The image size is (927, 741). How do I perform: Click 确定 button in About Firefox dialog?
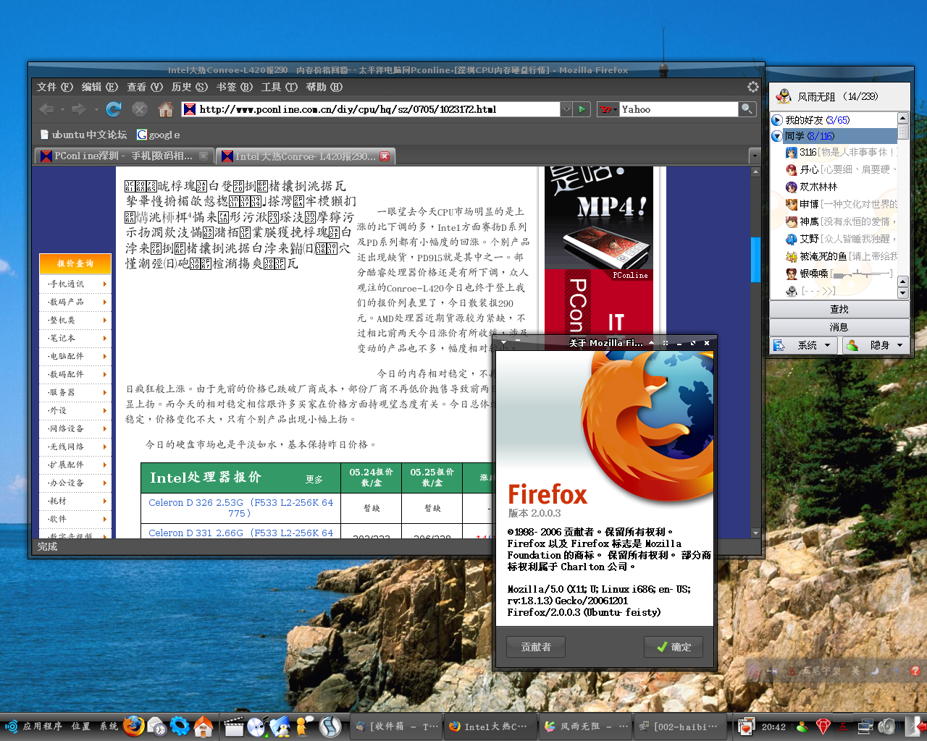point(673,647)
